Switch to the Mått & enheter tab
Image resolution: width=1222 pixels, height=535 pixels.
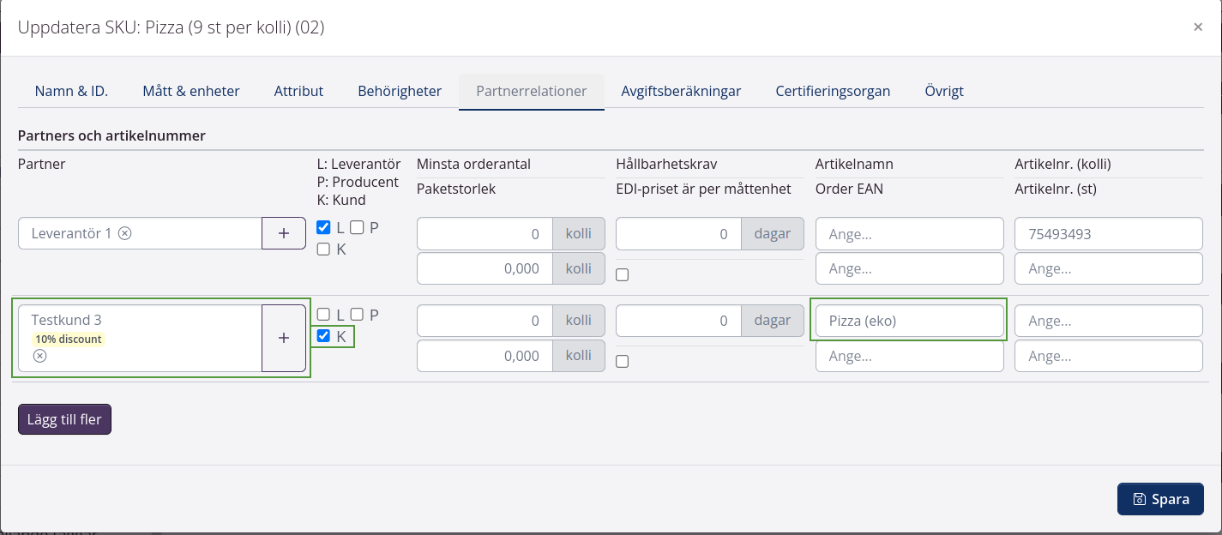click(191, 91)
